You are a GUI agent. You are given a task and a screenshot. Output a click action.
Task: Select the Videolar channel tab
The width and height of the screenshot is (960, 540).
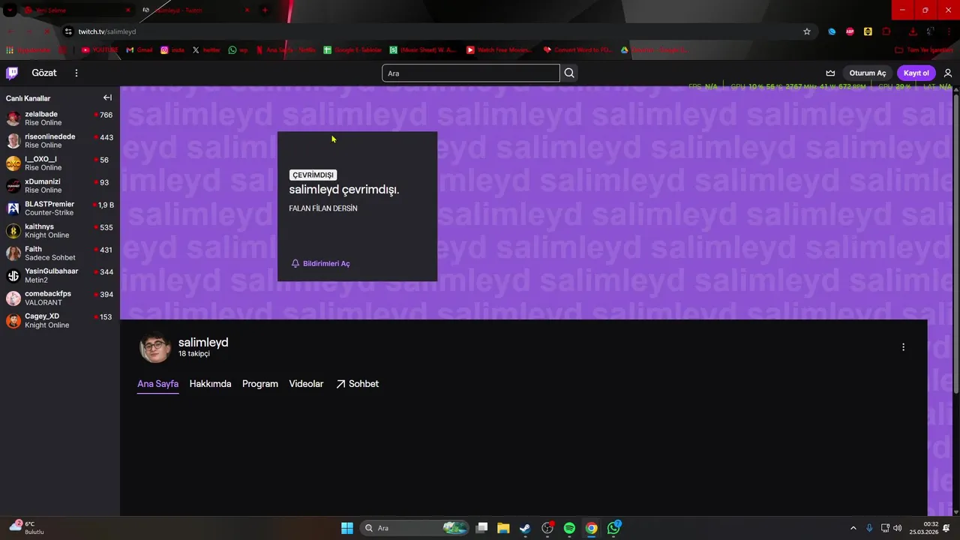point(306,384)
